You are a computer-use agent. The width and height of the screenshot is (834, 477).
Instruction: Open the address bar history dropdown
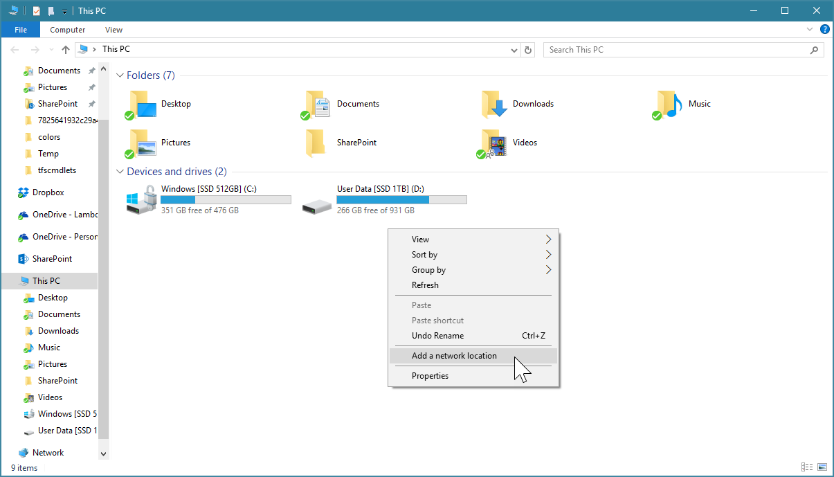[514, 50]
